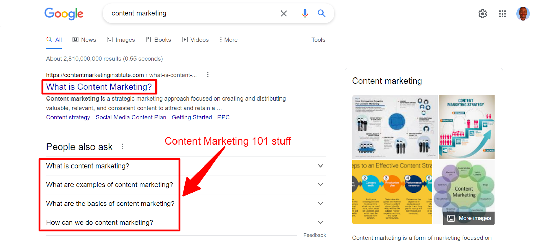Image resolution: width=542 pixels, height=244 pixels.
Task: Open 'What is Content Marketing?' result
Action: coord(99,87)
